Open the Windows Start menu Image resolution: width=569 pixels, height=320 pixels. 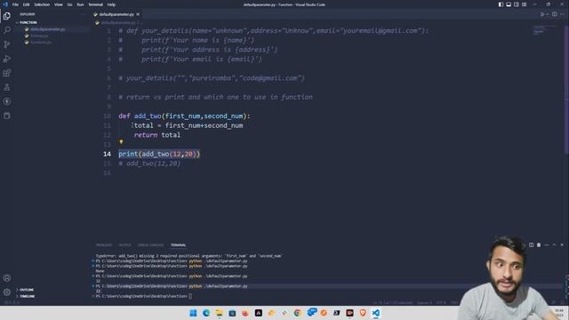coord(193,313)
